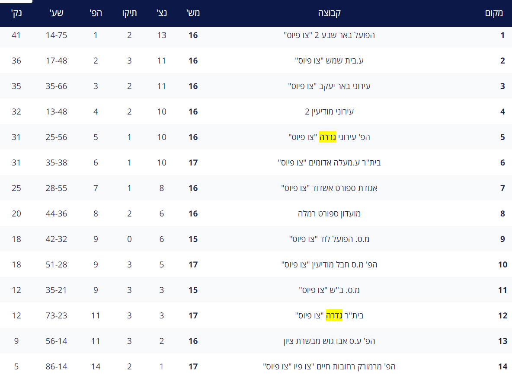
Task: Sort by the מש' games column header
Action: click(193, 13)
